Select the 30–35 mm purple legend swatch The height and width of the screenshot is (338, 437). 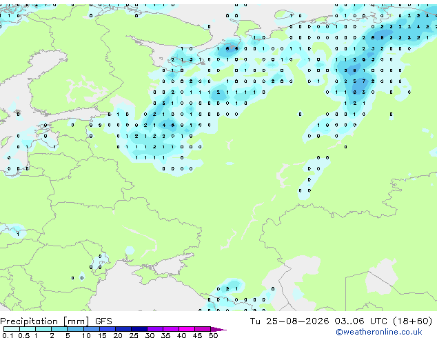coord(155,329)
